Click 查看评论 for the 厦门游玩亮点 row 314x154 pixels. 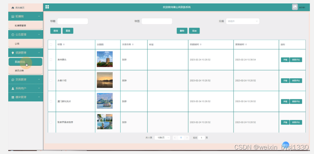click(296, 102)
